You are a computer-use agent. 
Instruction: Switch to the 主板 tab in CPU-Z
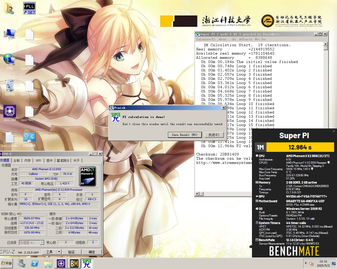[x=17, y=161]
